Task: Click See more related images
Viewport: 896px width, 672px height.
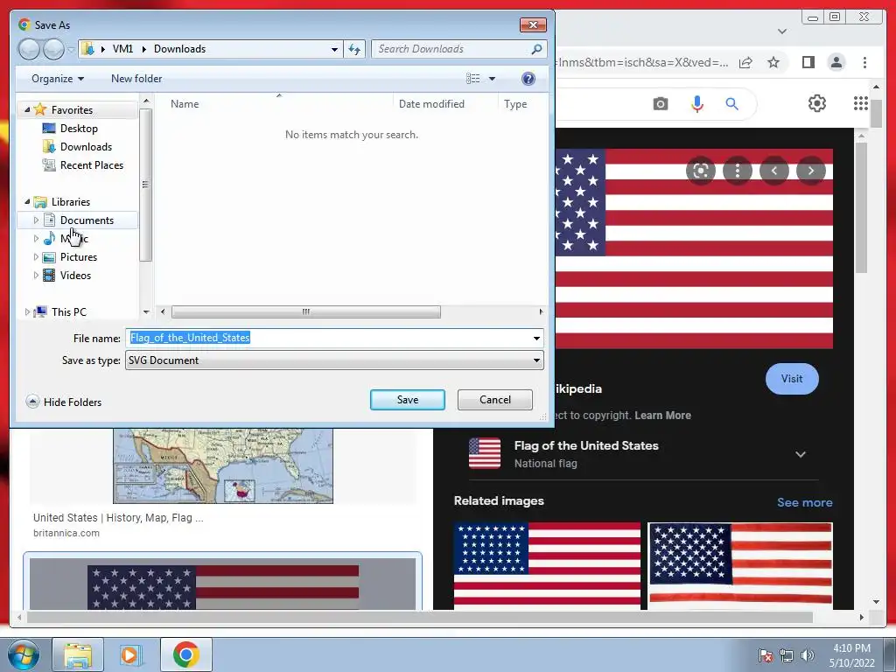Action: point(805,502)
